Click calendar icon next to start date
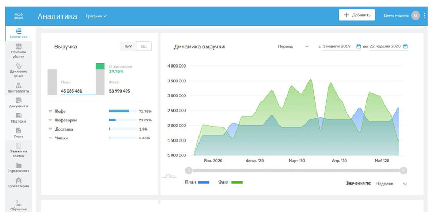The image size is (435, 220). point(358,47)
